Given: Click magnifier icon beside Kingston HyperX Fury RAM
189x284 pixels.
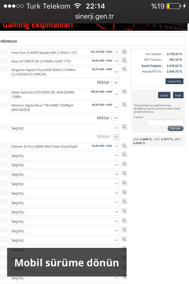Looking at the screenshot, I should pos(124,69).
